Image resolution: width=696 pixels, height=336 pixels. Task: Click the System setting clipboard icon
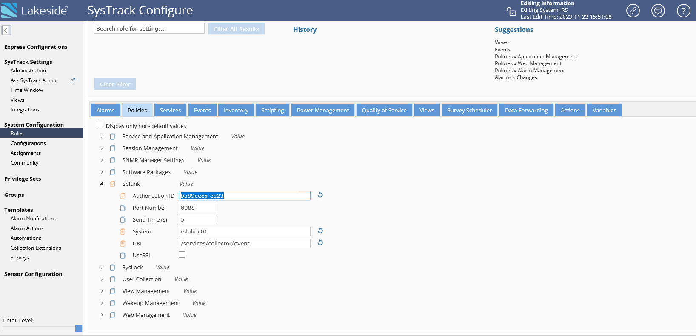123,232
